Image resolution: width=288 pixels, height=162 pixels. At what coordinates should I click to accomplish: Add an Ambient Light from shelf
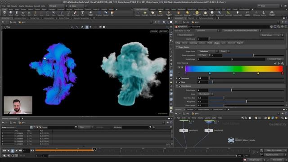point(237,13)
